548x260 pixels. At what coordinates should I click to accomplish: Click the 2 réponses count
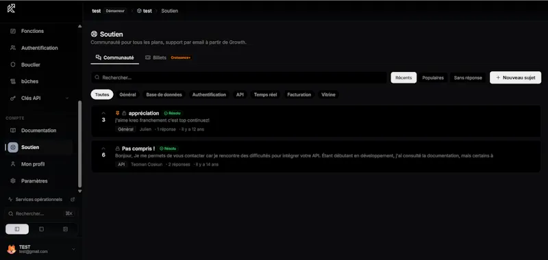coord(179,164)
